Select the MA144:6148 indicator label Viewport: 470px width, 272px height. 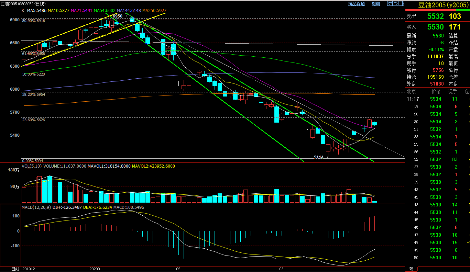[x=129, y=11]
